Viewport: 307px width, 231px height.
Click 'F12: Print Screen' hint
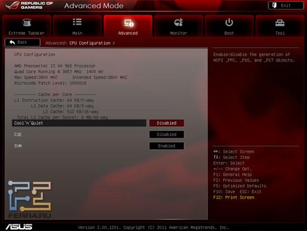[234, 197]
